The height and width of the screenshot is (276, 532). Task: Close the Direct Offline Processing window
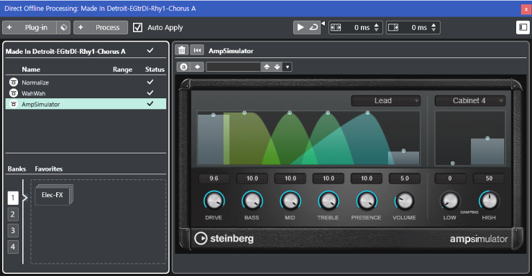click(x=526, y=9)
